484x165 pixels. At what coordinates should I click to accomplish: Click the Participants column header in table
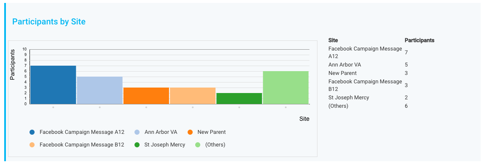[419, 40]
